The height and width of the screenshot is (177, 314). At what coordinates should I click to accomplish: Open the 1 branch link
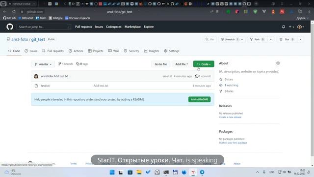(x=65, y=64)
